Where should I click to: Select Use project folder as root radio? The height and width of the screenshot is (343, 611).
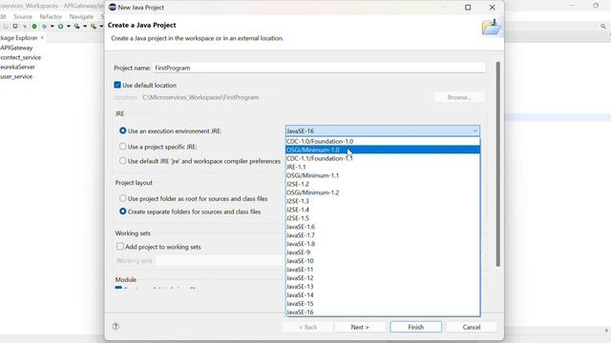pos(123,198)
